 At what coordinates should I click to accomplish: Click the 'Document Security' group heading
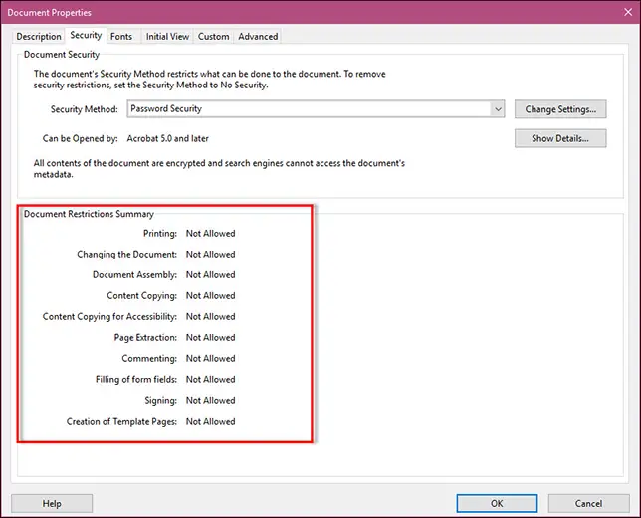(x=62, y=55)
